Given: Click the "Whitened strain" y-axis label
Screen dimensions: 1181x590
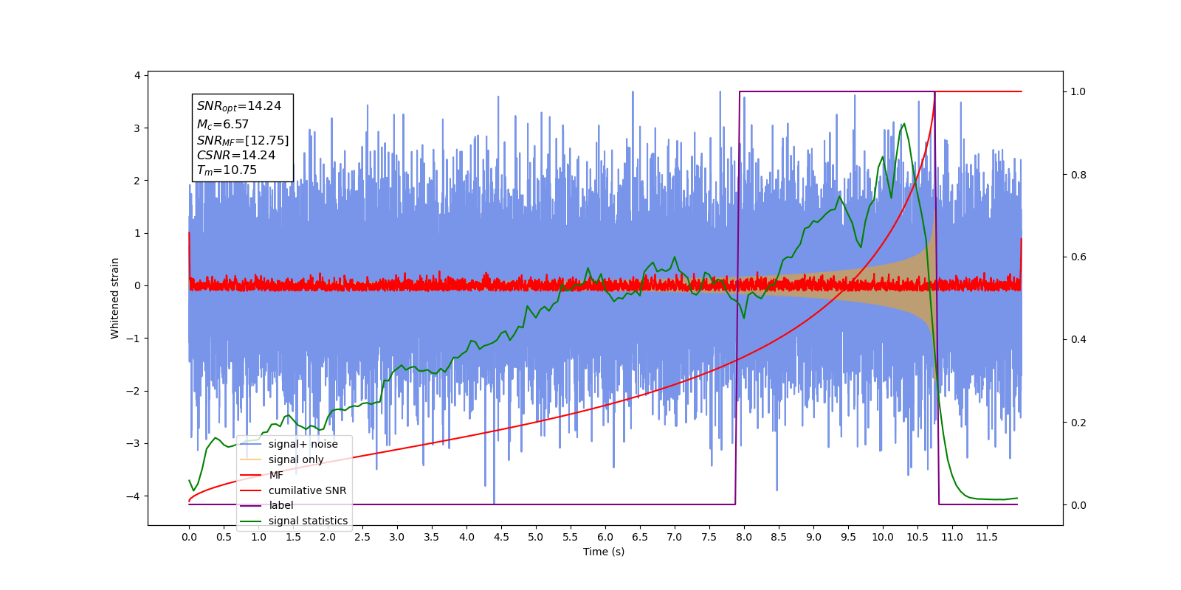Looking at the screenshot, I should click(115, 298).
